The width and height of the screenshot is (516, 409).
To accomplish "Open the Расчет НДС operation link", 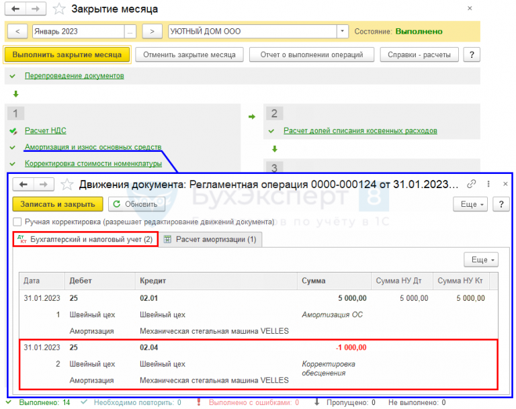I will pyautogui.click(x=46, y=131).
